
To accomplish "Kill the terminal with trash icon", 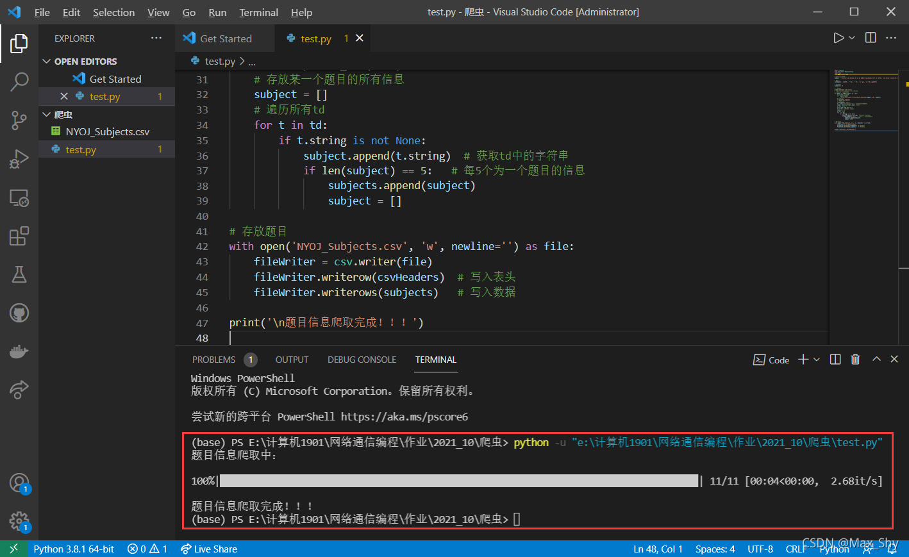I will click(855, 360).
